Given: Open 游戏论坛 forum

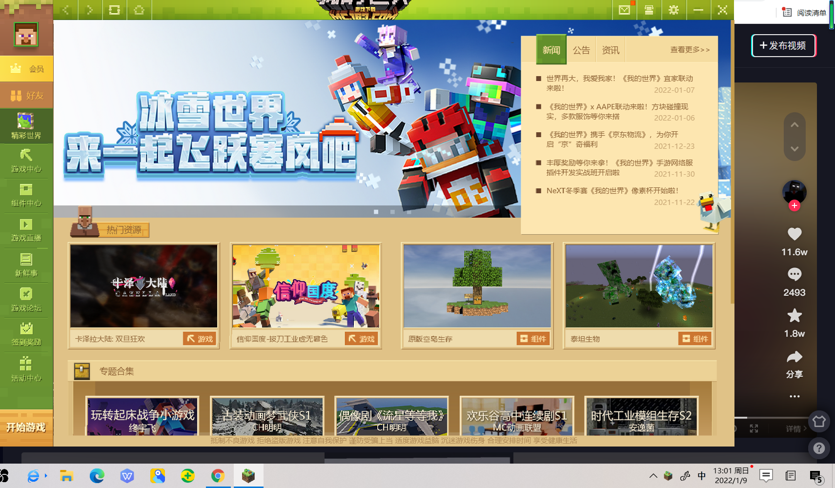Looking at the screenshot, I should click(26, 300).
